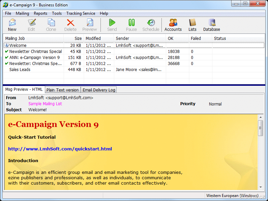268x201 pixels.
Task: Sort by Failed column header
Action: (200, 39)
